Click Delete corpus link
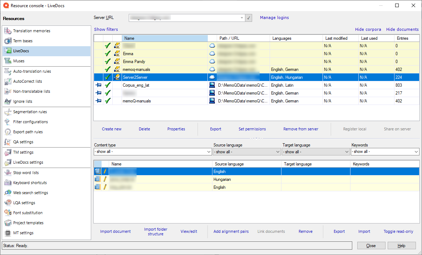Screen dimensions: 422x255 tap(144, 129)
